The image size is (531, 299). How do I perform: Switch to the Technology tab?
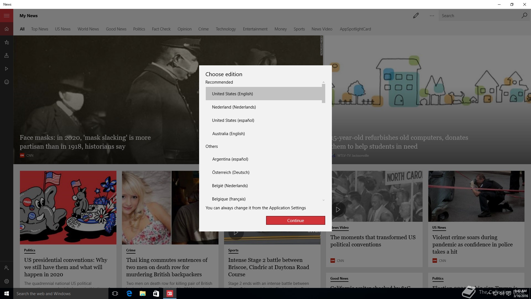point(226,29)
